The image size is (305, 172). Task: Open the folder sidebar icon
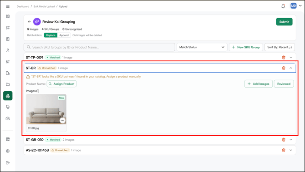(8, 84)
